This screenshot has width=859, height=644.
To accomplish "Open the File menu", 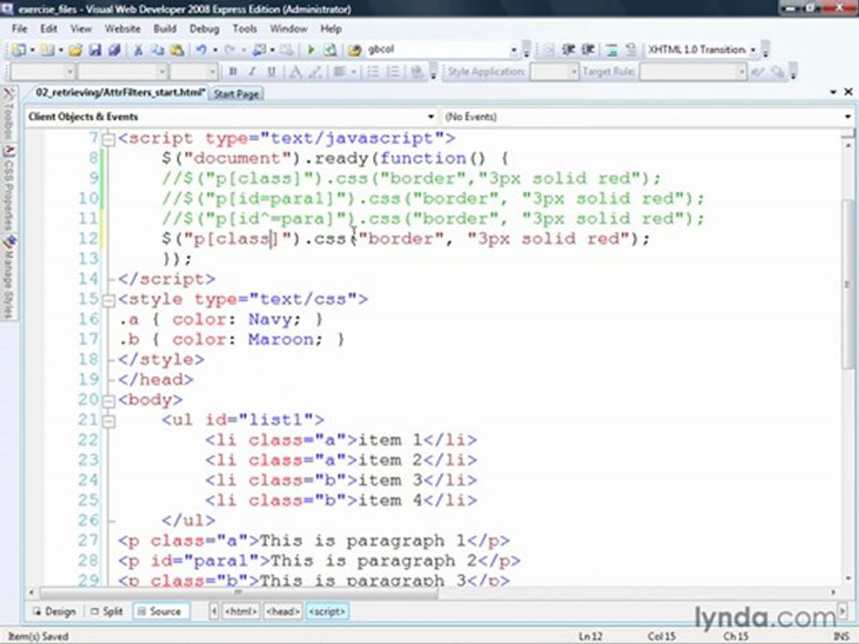I will [19, 29].
